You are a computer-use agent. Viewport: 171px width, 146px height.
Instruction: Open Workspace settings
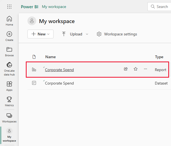(x=117, y=34)
